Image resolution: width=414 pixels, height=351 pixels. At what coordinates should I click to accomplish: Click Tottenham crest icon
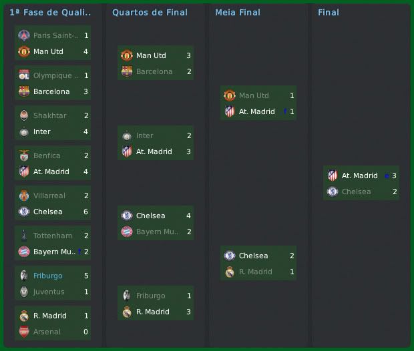click(x=24, y=236)
